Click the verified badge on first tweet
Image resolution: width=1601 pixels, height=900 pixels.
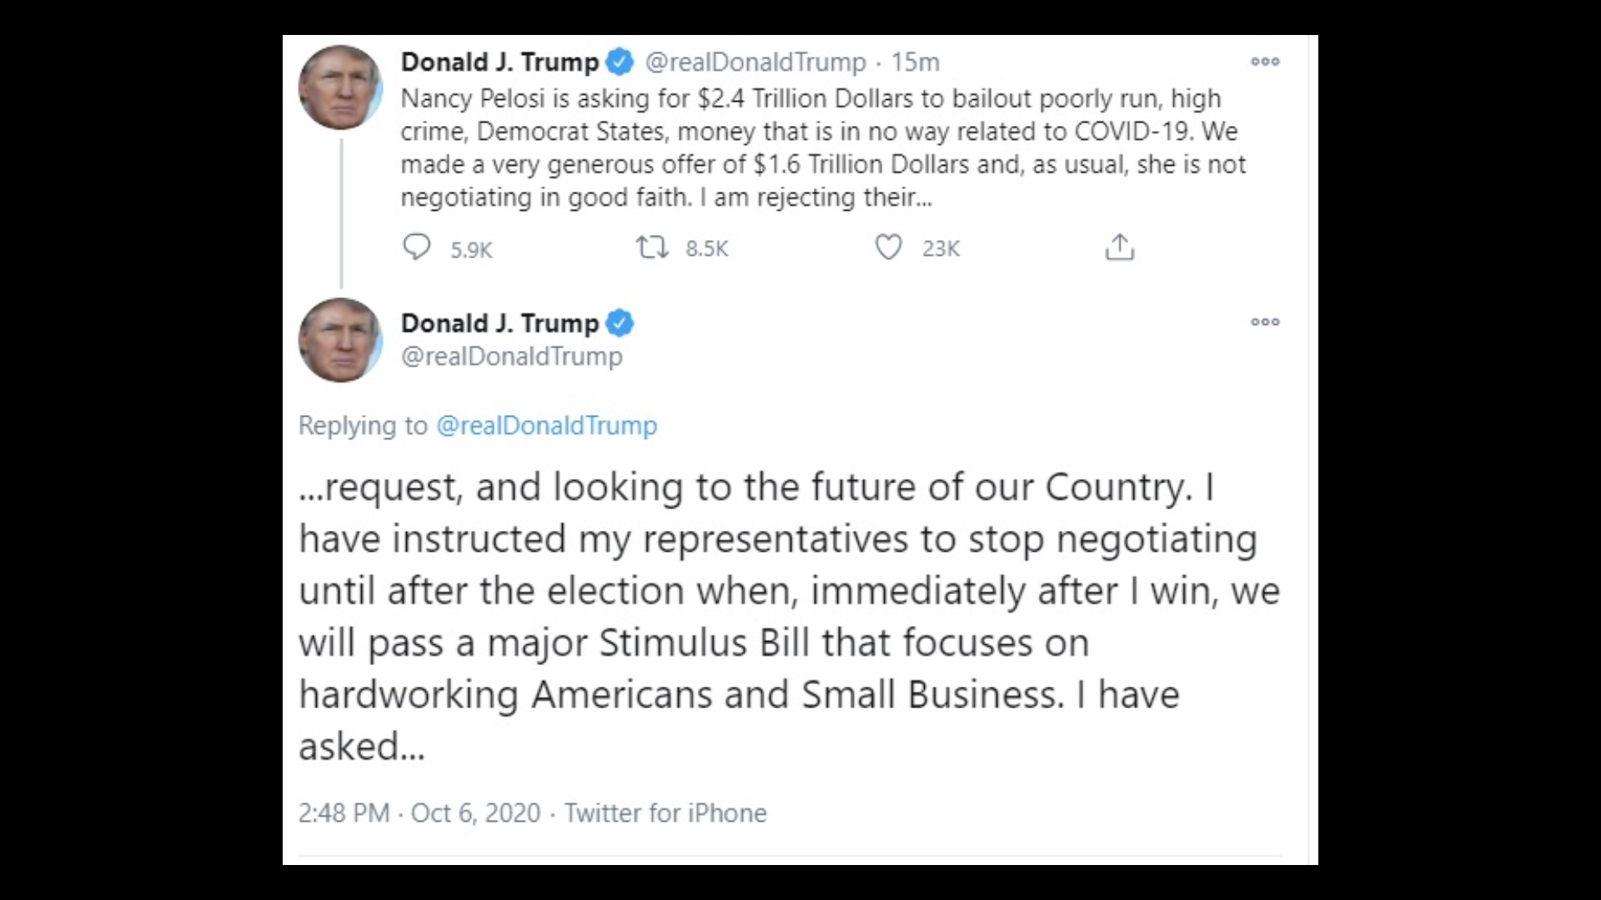620,62
